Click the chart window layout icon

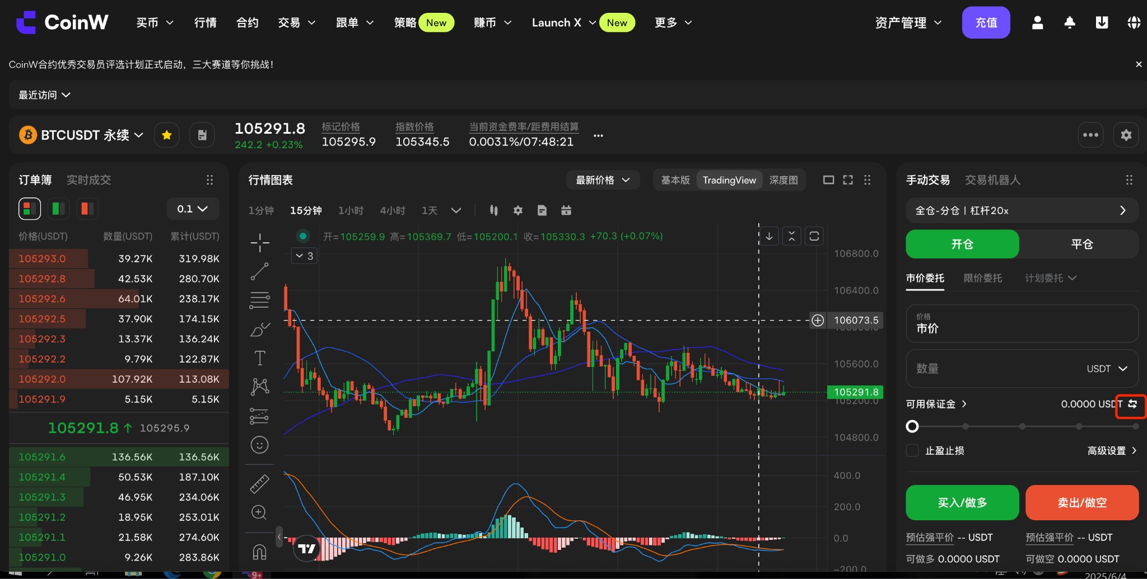tap(828, 180)
